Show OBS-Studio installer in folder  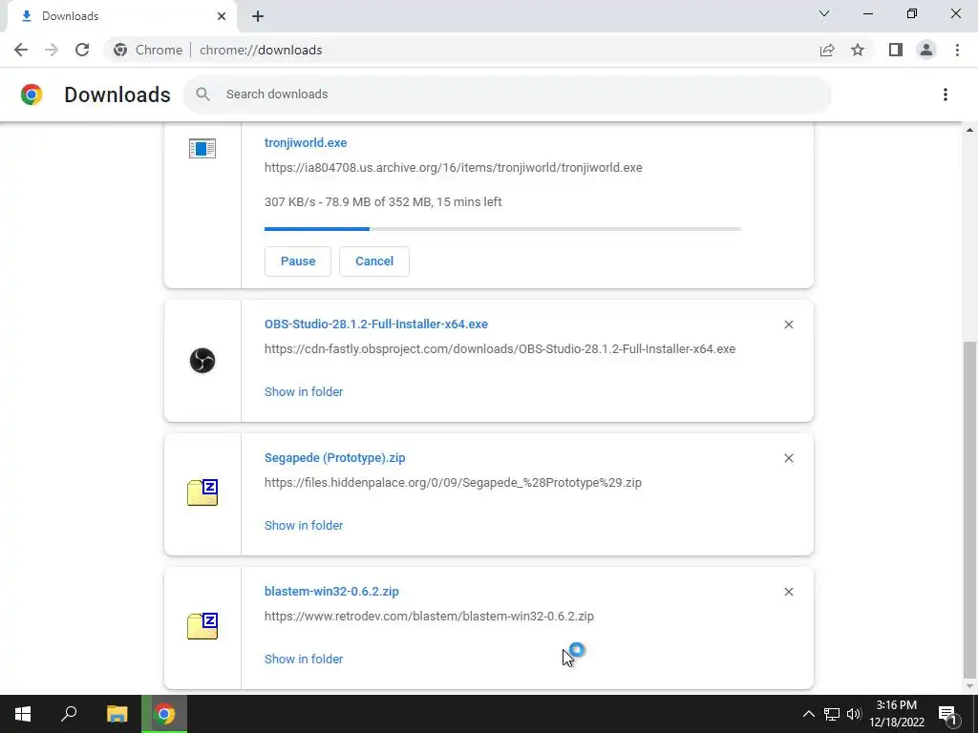pos(304,391)
